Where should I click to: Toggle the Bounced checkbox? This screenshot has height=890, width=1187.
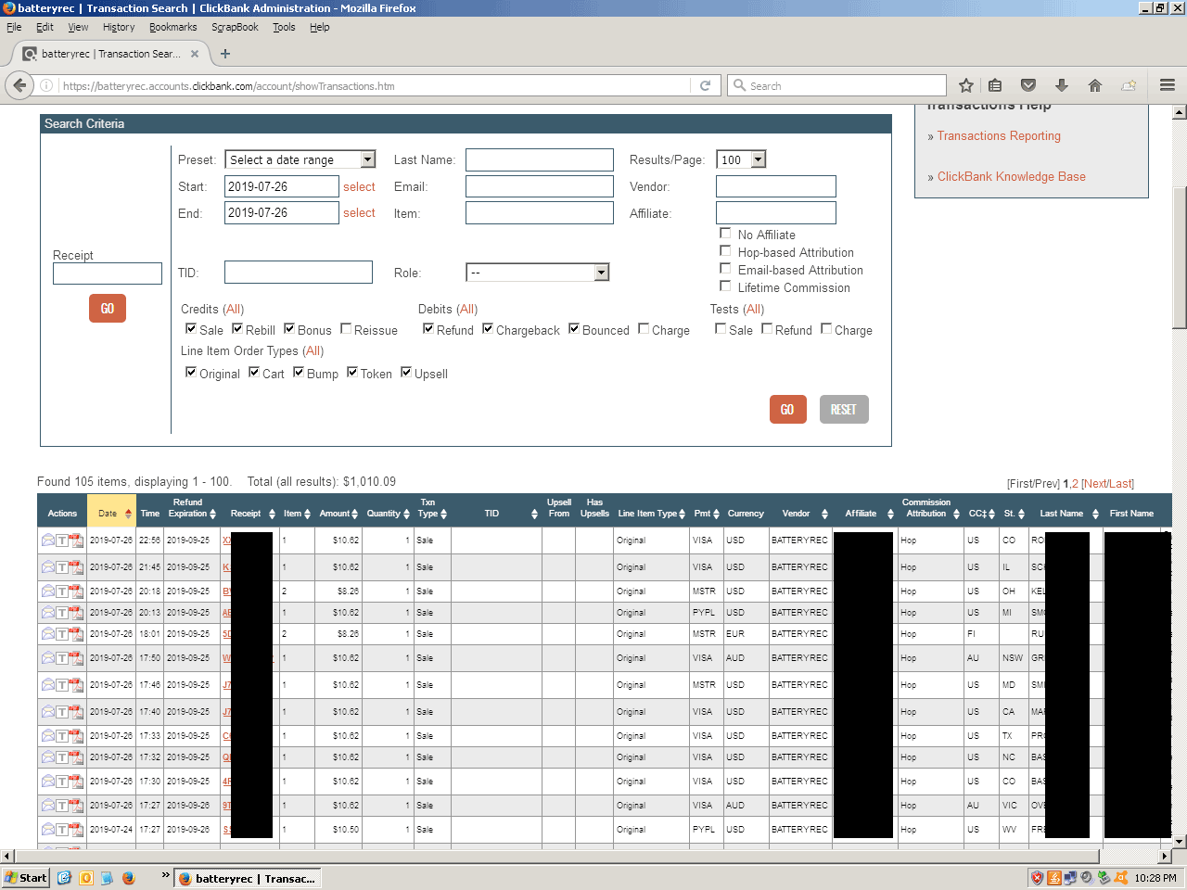574,328
